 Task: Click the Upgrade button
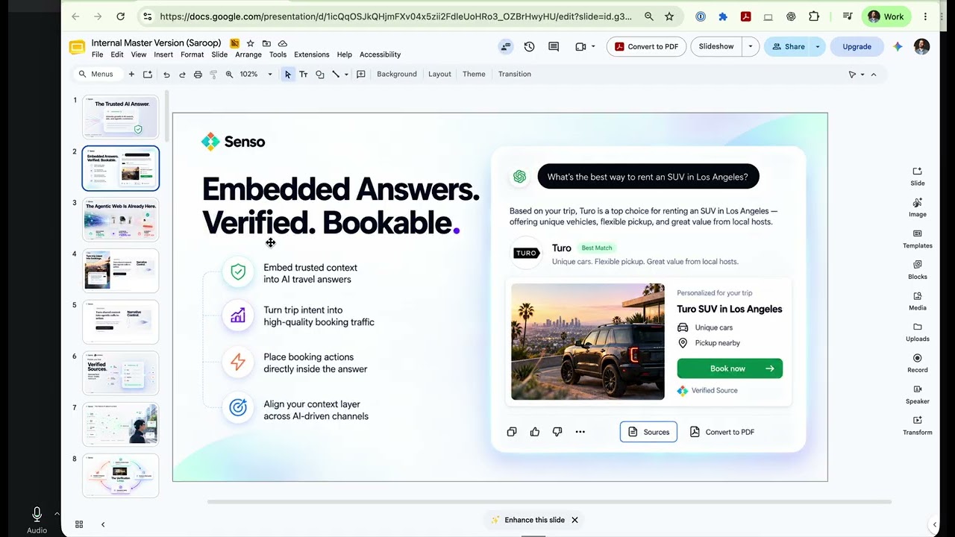[857, 46]
